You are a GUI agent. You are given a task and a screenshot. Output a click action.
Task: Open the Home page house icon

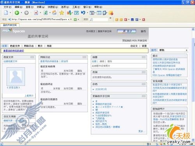click(x=54, y=13)
